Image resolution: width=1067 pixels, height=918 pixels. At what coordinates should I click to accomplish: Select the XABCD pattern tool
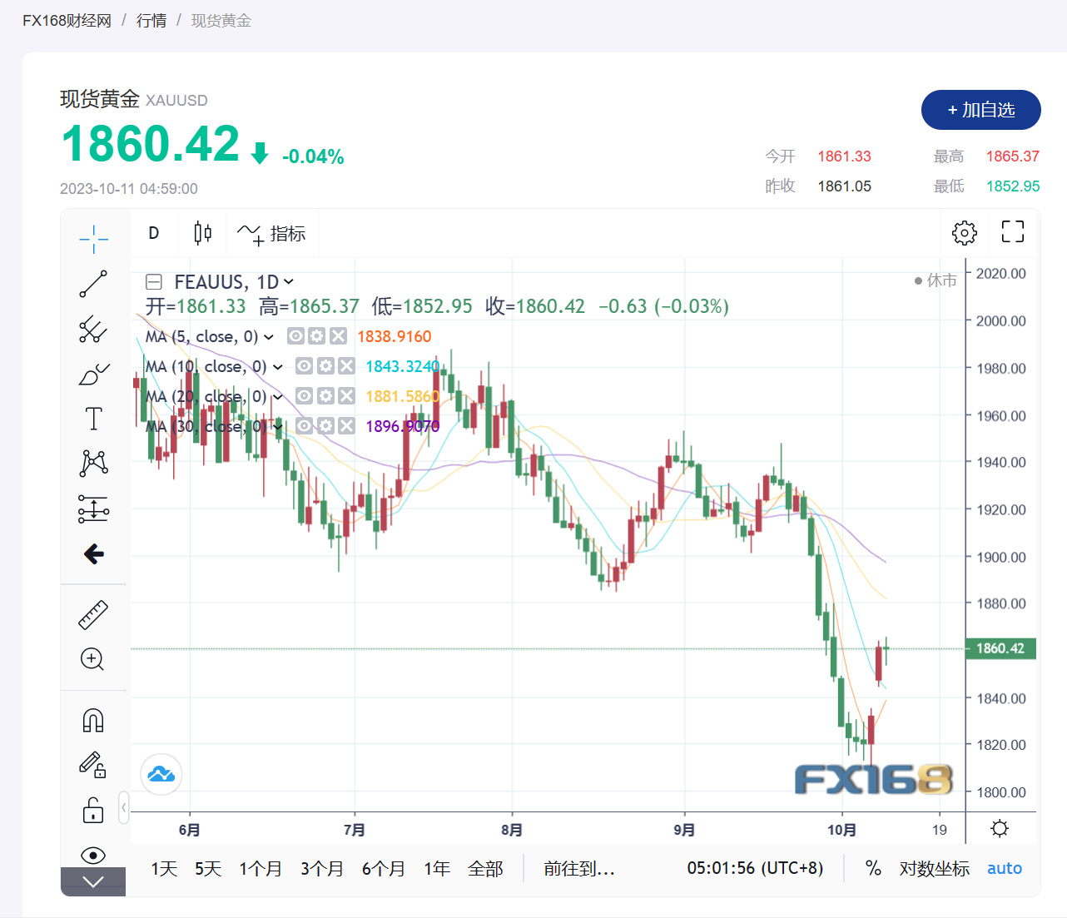click(x=92, y=464)
